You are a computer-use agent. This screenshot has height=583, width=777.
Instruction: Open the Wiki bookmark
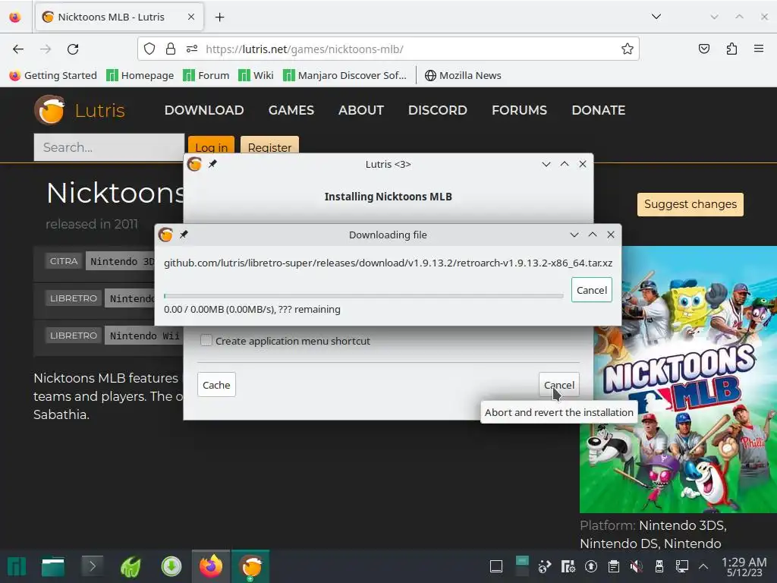coord(256,75)
